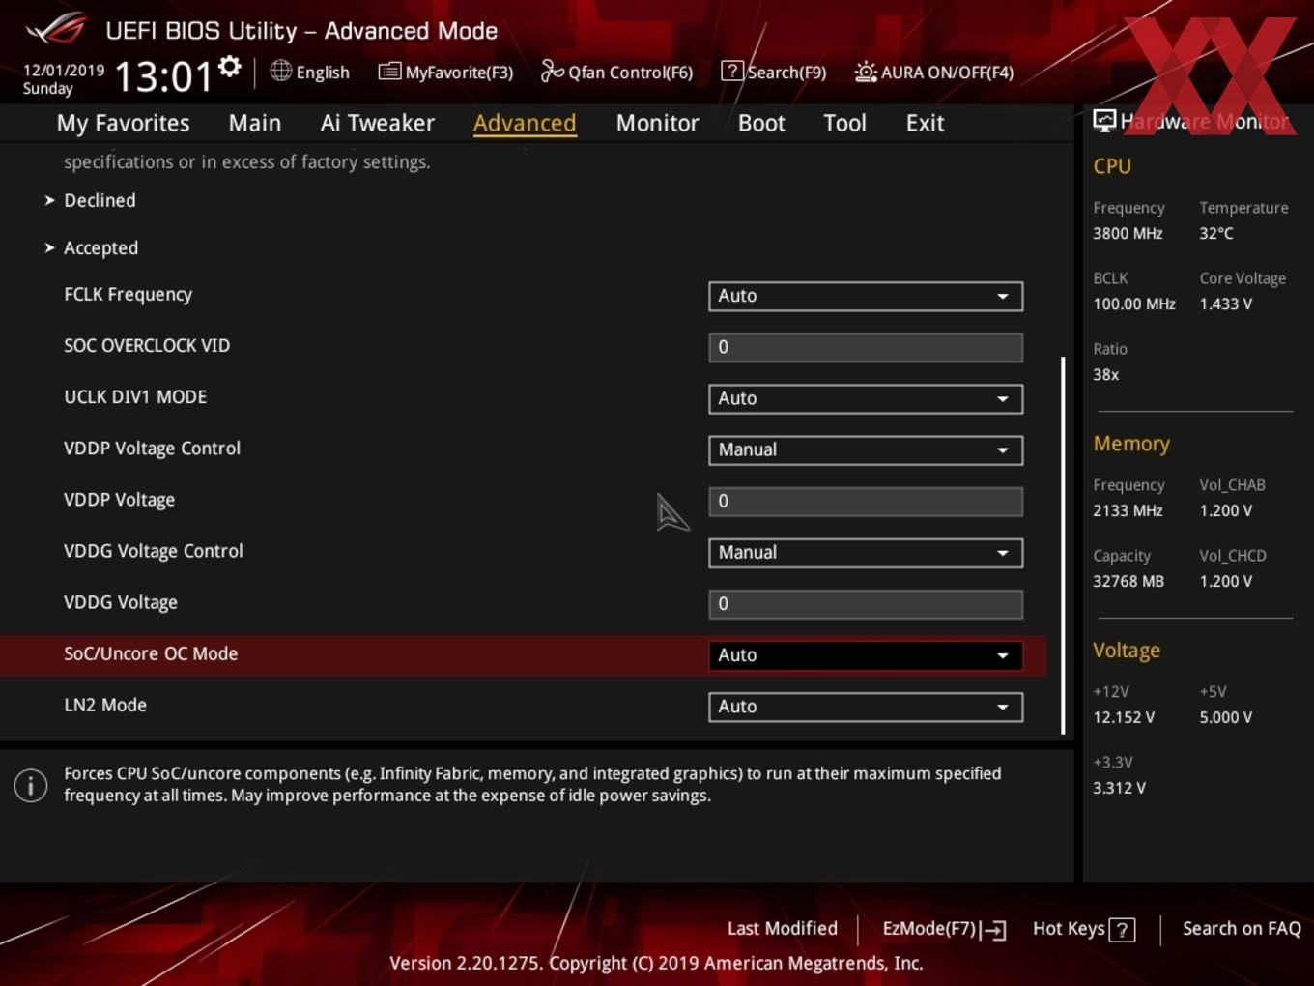Open the LN2 Mode dropdown

tap(866, 707)
